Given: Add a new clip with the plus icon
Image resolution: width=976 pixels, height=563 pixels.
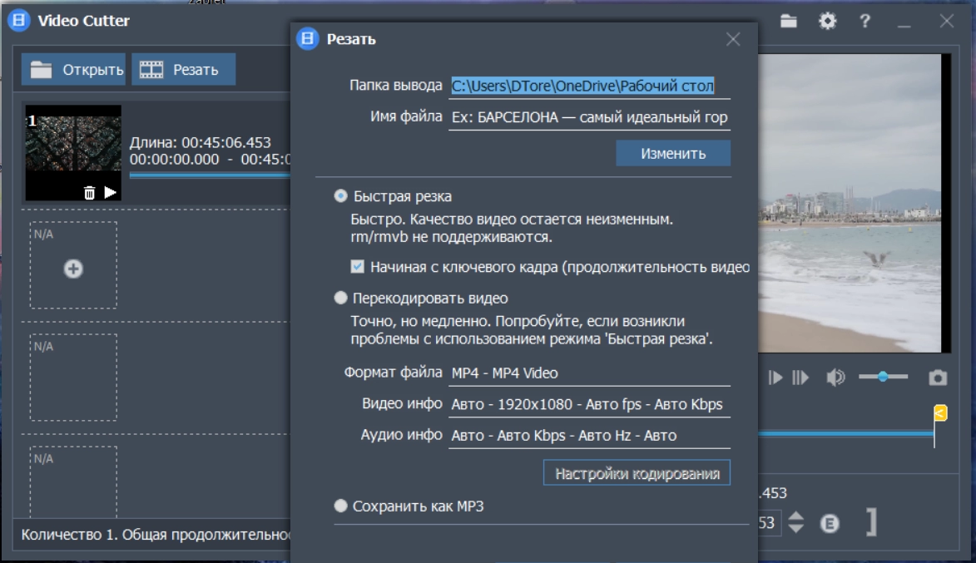Looking at the screenshot, I should [73, 269].
